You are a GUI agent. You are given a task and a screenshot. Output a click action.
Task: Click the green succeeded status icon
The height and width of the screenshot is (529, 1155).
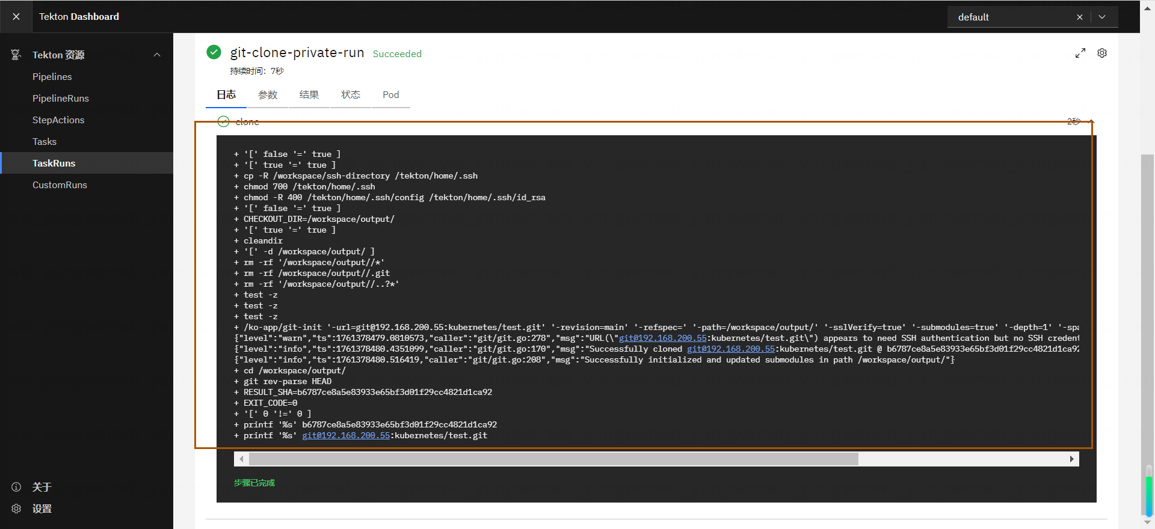pos(214,52)
